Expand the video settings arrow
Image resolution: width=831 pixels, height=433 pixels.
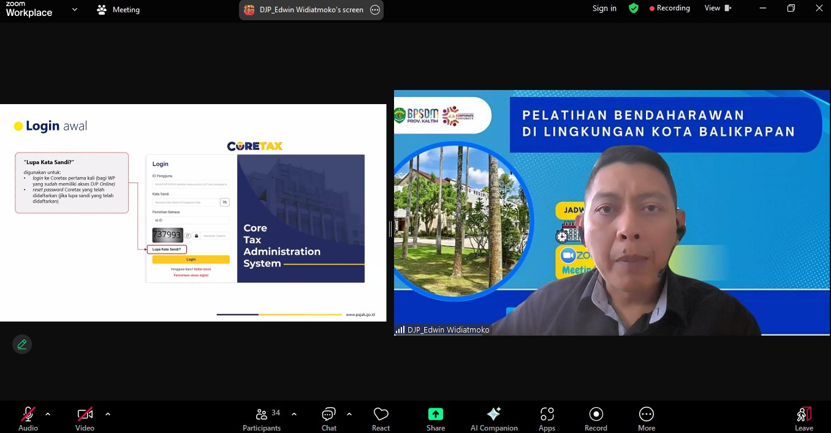point(108,414)
